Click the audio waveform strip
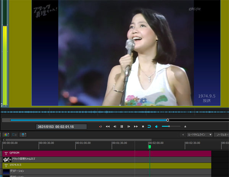 [115, 112]
